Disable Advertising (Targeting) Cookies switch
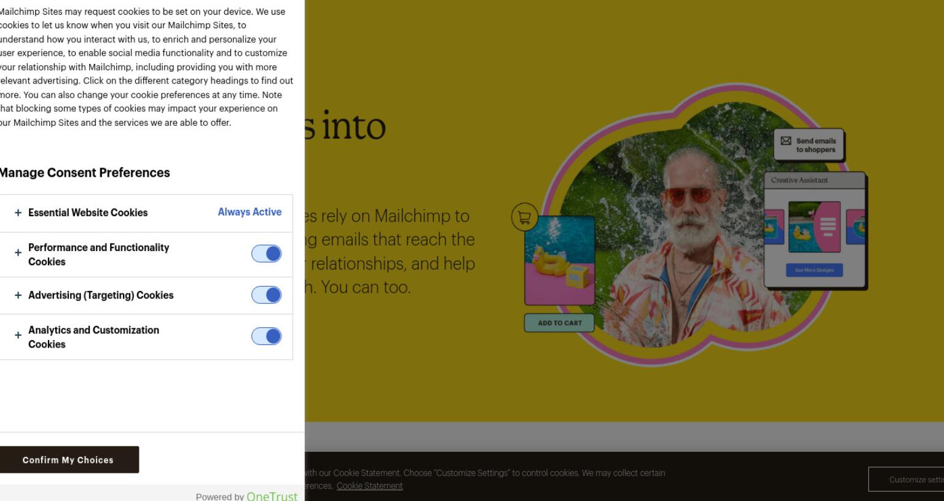Image resolution: width=944 pixels, height=501 pixels. tap(266, 295)
